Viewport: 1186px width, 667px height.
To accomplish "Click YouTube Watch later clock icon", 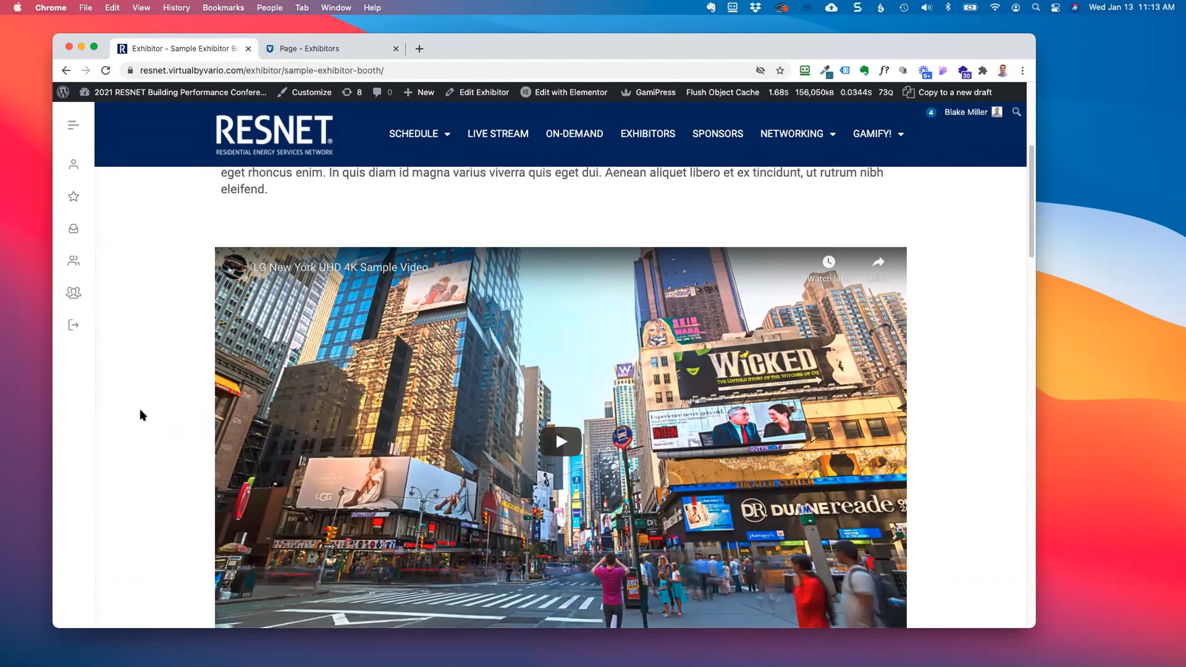I will coord(829,262).
